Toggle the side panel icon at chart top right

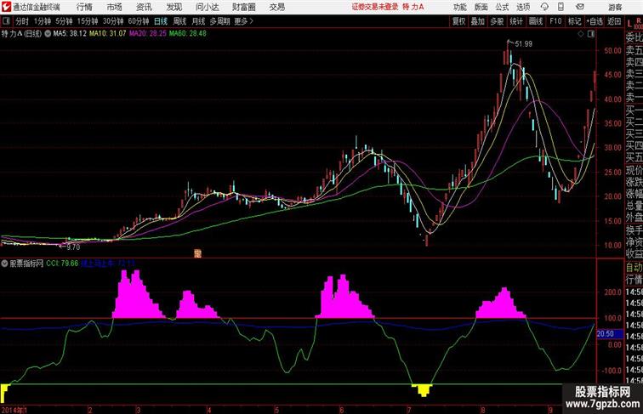(591, 34)
